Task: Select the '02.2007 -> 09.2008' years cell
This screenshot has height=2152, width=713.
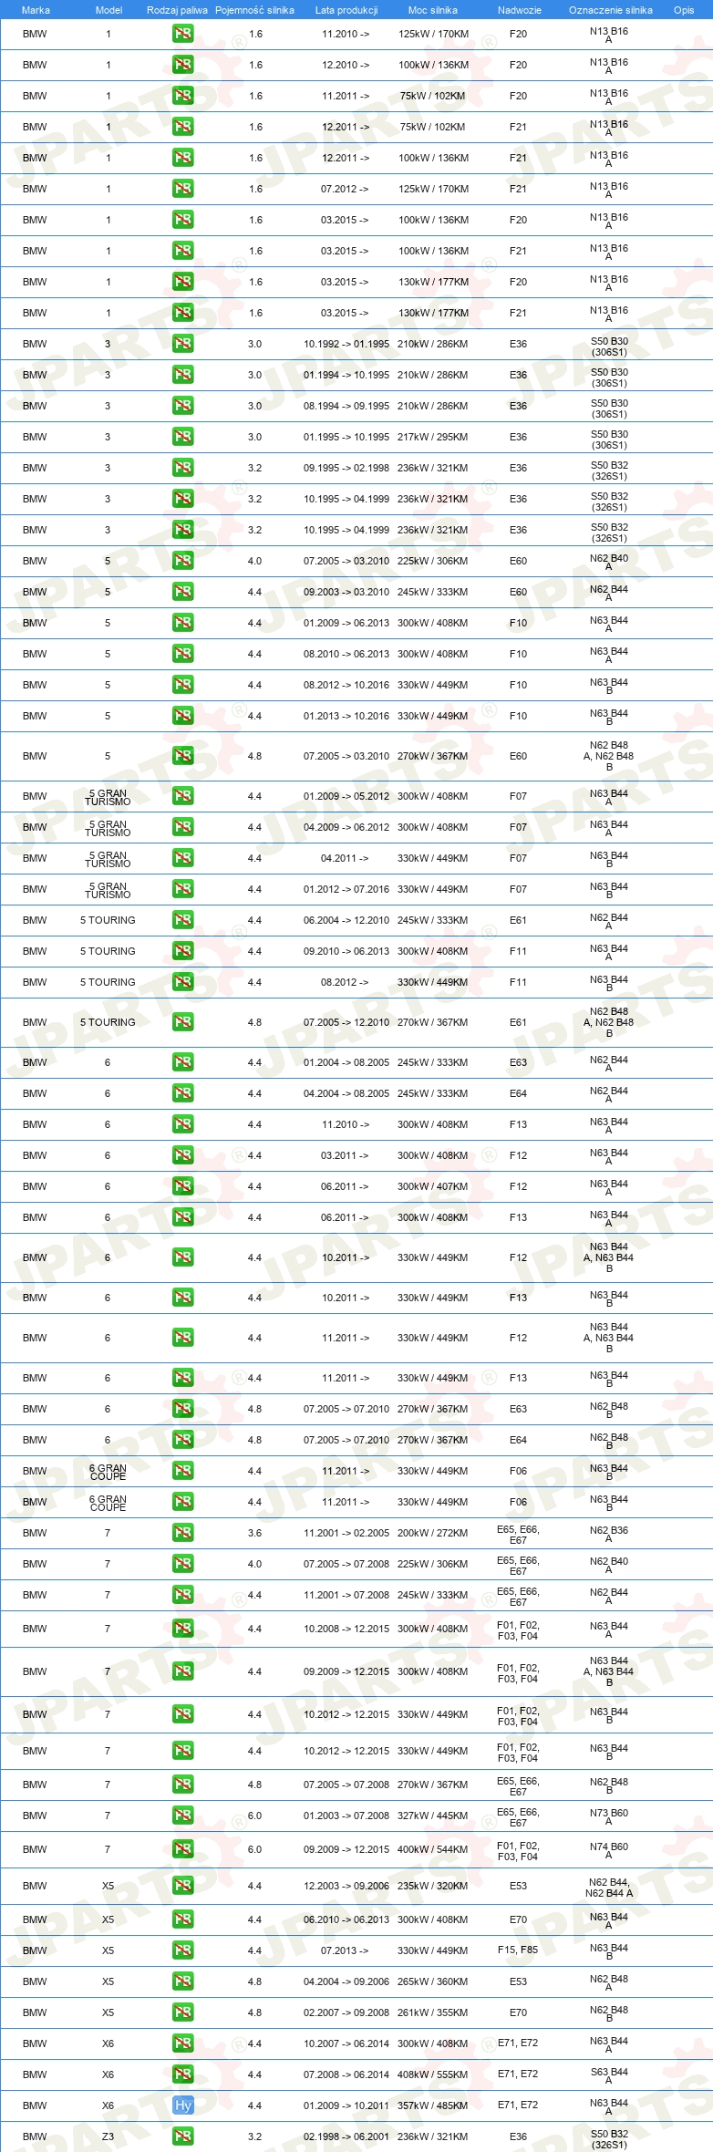Action: click(346, 2012)
